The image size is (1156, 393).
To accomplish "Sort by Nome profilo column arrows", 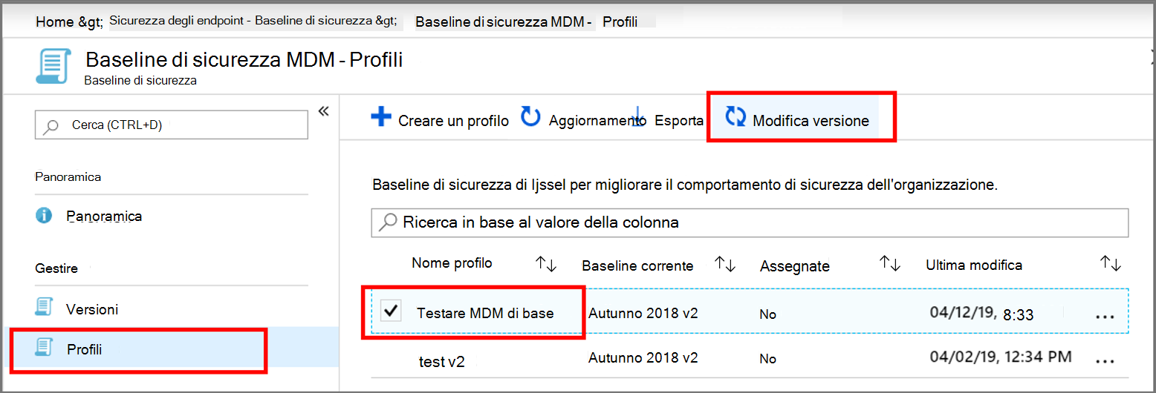I will pyautogui.click(x=546, y=263).
